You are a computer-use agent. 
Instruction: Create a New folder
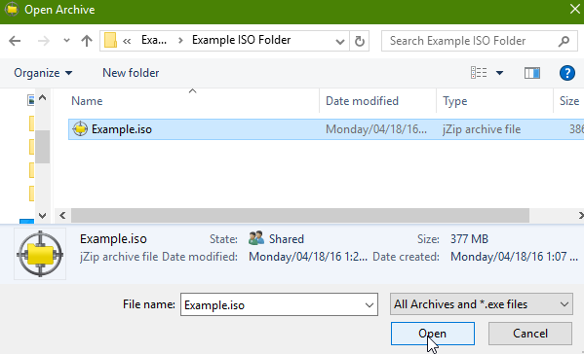[x=131, y=73]
